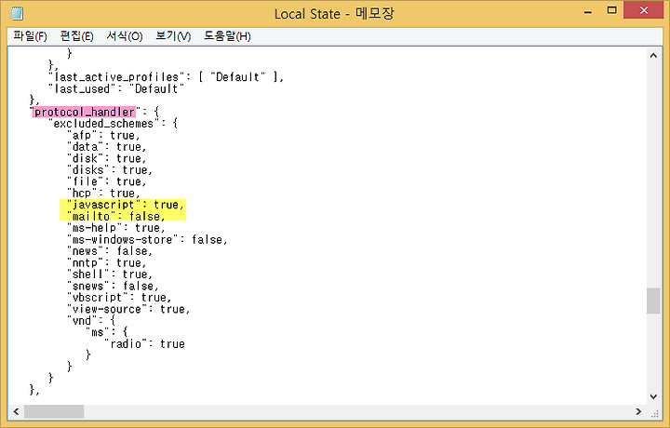Maximize the Local State Notepad window
The width and height of the screenshot is (670, 428).
(612, 10)
